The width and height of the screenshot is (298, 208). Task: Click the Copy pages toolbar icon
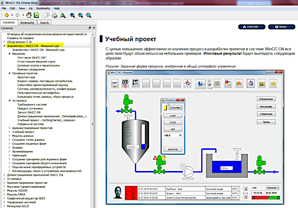46,15
